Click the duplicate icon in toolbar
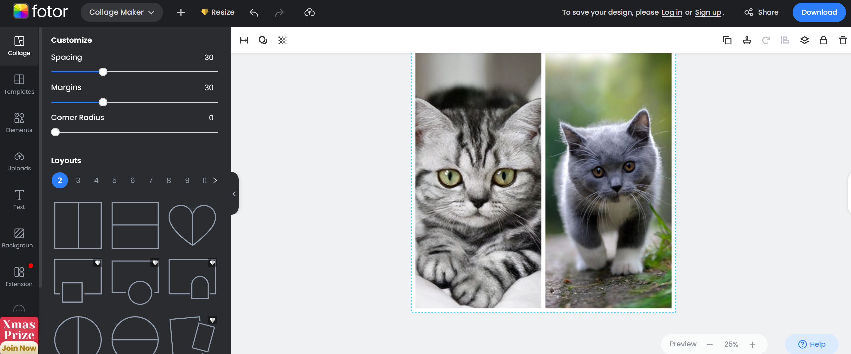The height and width of the screenshot is (354, 851). (727, 40)
